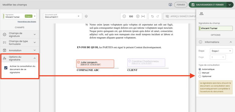The height and width of the screenshot is (112, 235).
Task: Select the Julie Langevin signature field
Action: point(95,63)
